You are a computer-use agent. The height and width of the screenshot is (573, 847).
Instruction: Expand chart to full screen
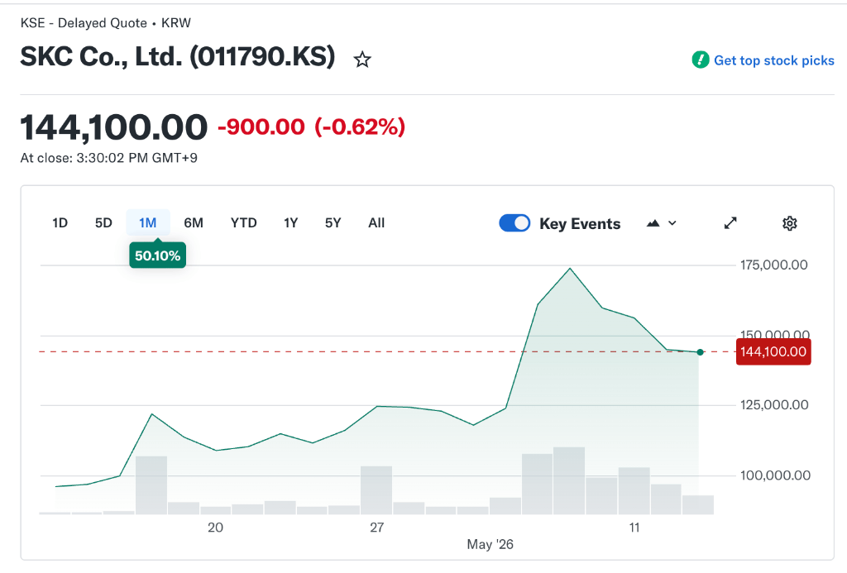click(730, 223)
